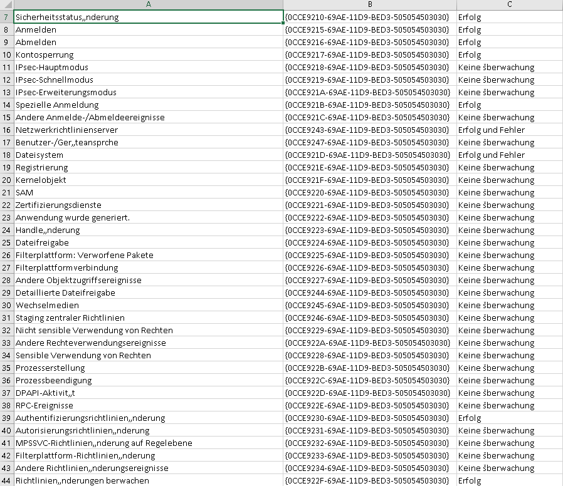Click the row 44 header number

[x=6, y=480]
